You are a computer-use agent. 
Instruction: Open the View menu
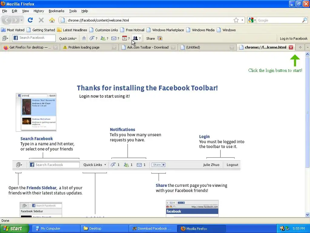25,11
